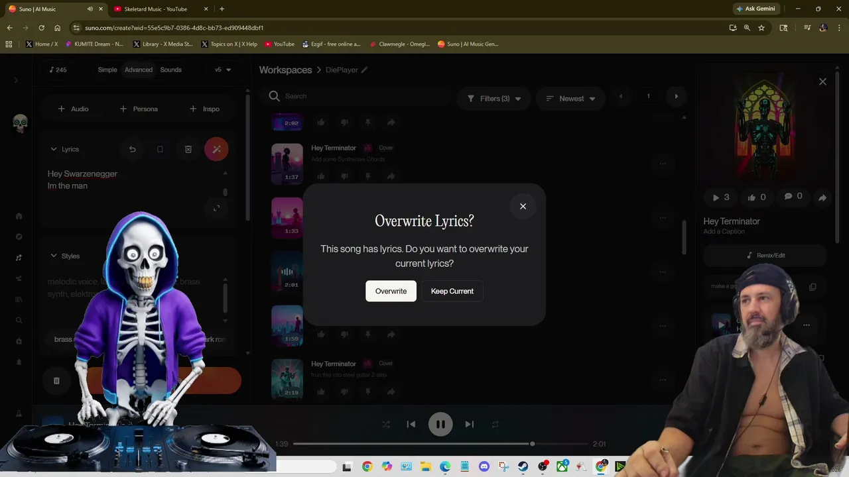The image size is (849, 477).
Task: Click the red magic wand lyrics generator
Action: [216, 149]
